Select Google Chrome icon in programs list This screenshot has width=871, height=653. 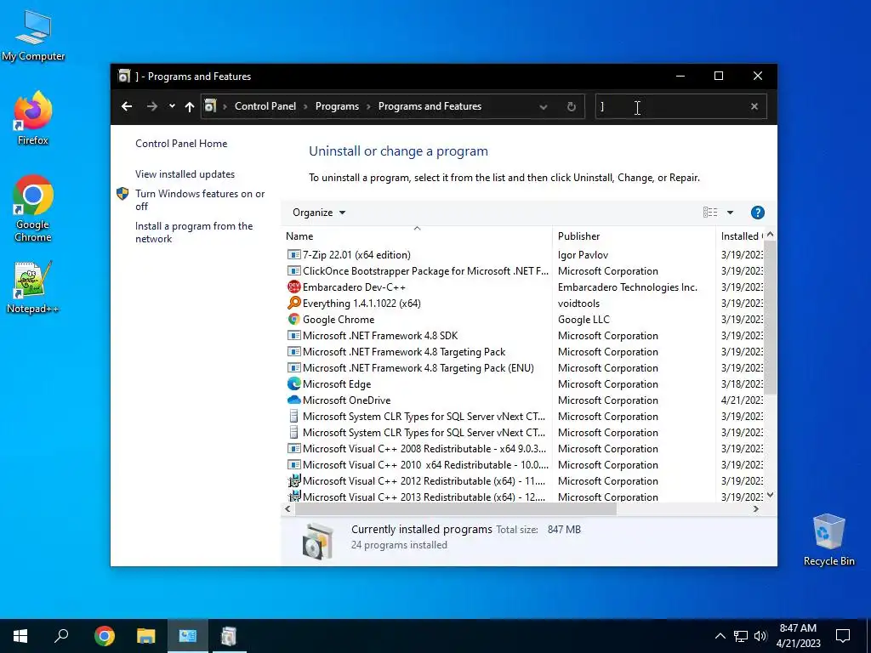pyautogui.click(x=293, y=320)
